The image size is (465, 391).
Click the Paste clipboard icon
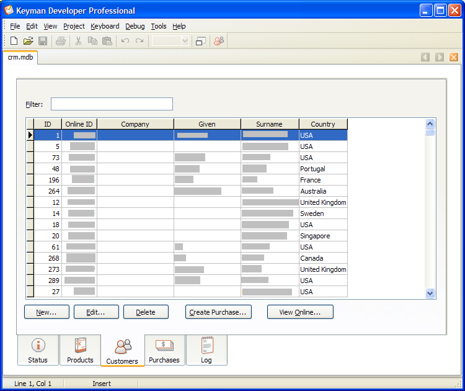point(107,41)
